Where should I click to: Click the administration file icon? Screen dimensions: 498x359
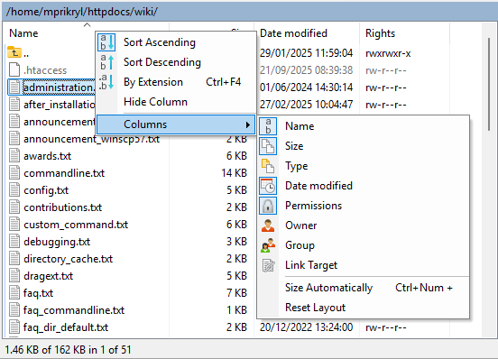pos(14,87)
